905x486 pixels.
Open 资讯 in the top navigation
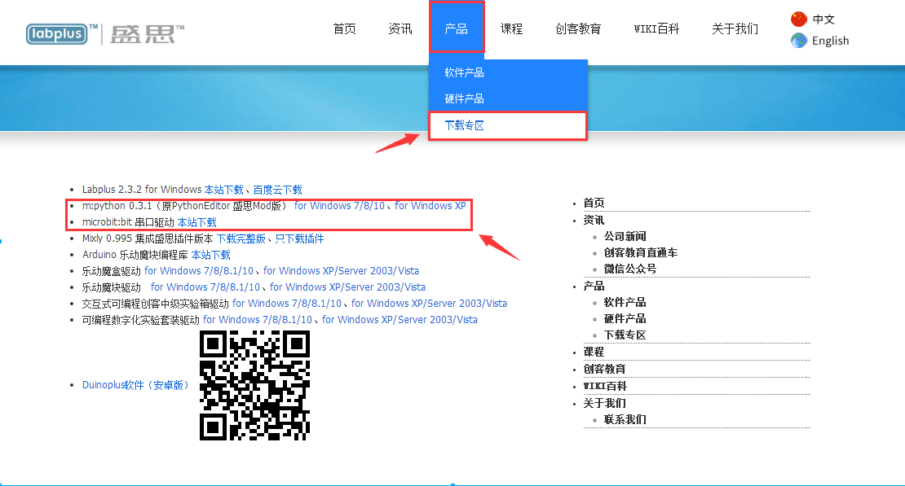click(x=400, y=28)
